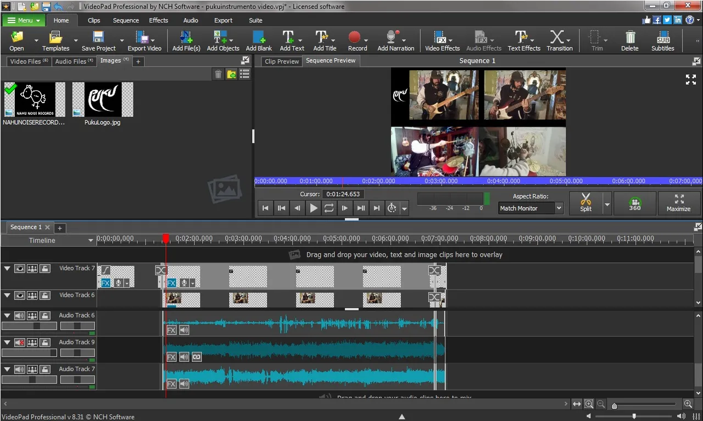The width and height of the screenshot is (703, 421).
Task: Open Add Objects dropdown arrow
Action: [231, 41]
